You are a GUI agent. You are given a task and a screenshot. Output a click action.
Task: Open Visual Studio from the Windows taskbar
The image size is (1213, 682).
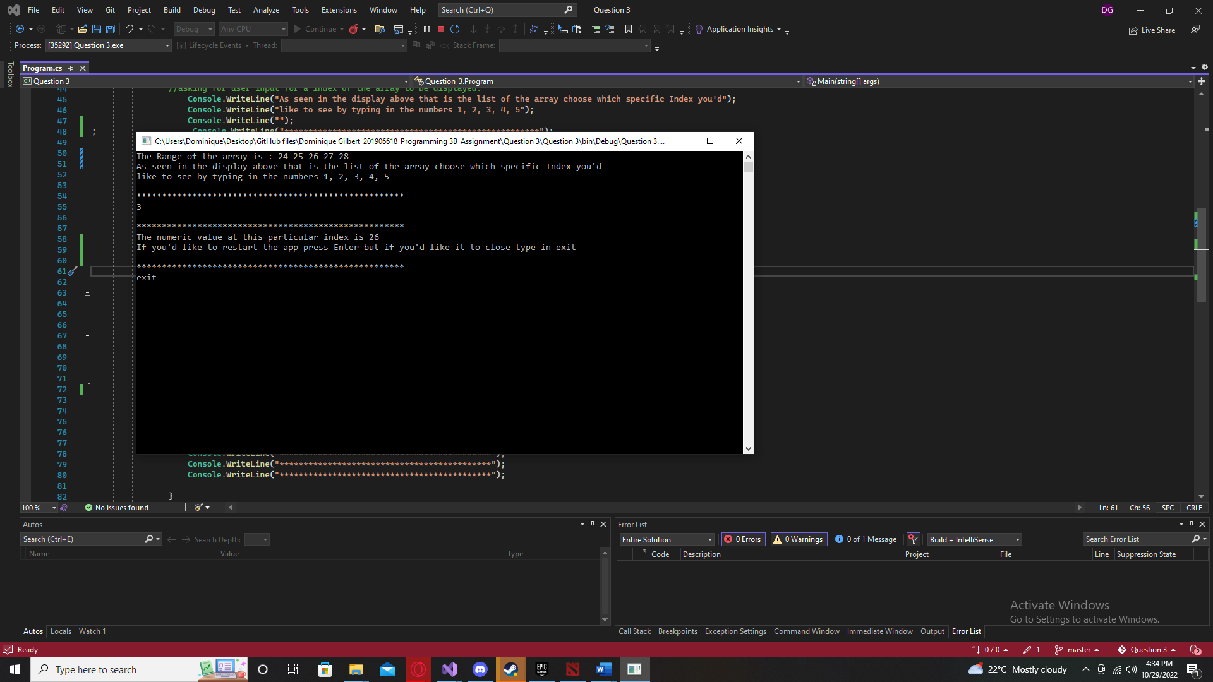point(449,669)
